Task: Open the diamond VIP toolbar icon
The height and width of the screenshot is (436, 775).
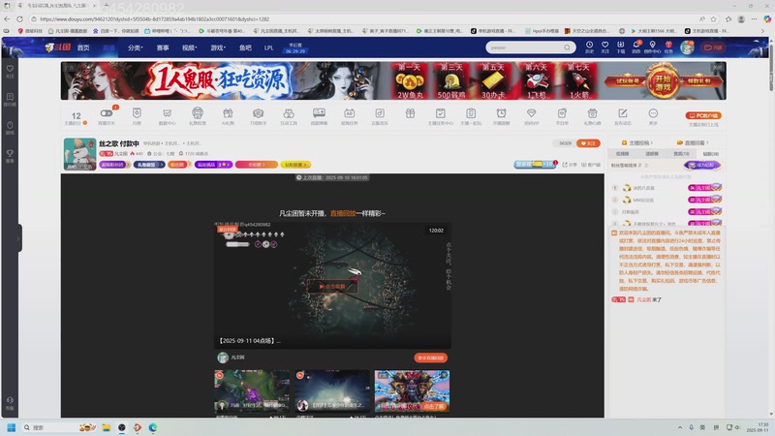Action: pyautogui.click(x=531, y=113)
